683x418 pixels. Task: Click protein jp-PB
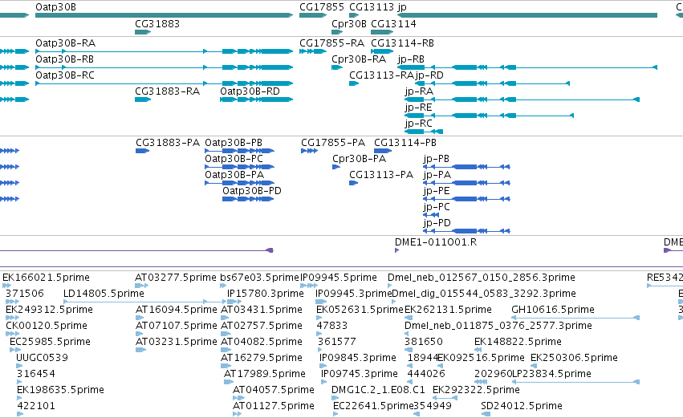pos(466,167)
